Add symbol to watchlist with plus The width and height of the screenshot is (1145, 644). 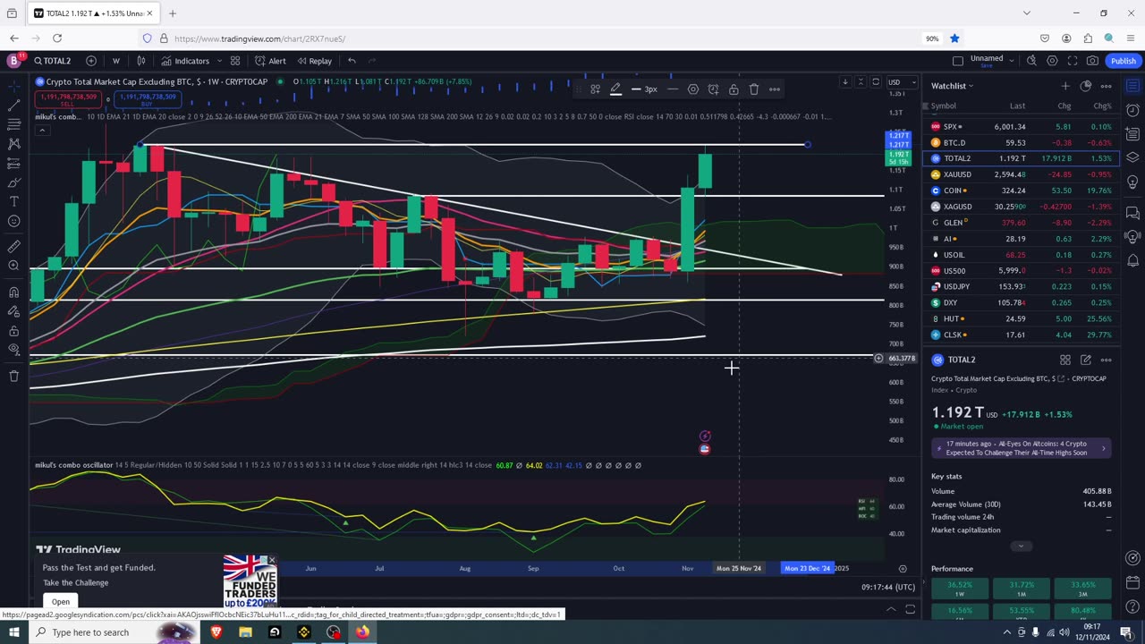click(1065, 86)
